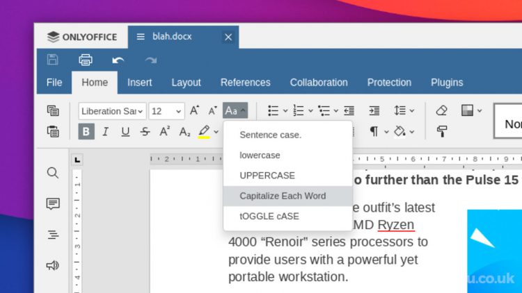Switch to the Protection tab
The width and height of the screenshot is (522, 293).
[x=389, y=83]
